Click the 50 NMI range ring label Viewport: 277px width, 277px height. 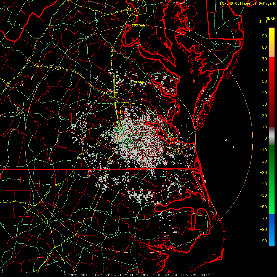pos(138,82)
